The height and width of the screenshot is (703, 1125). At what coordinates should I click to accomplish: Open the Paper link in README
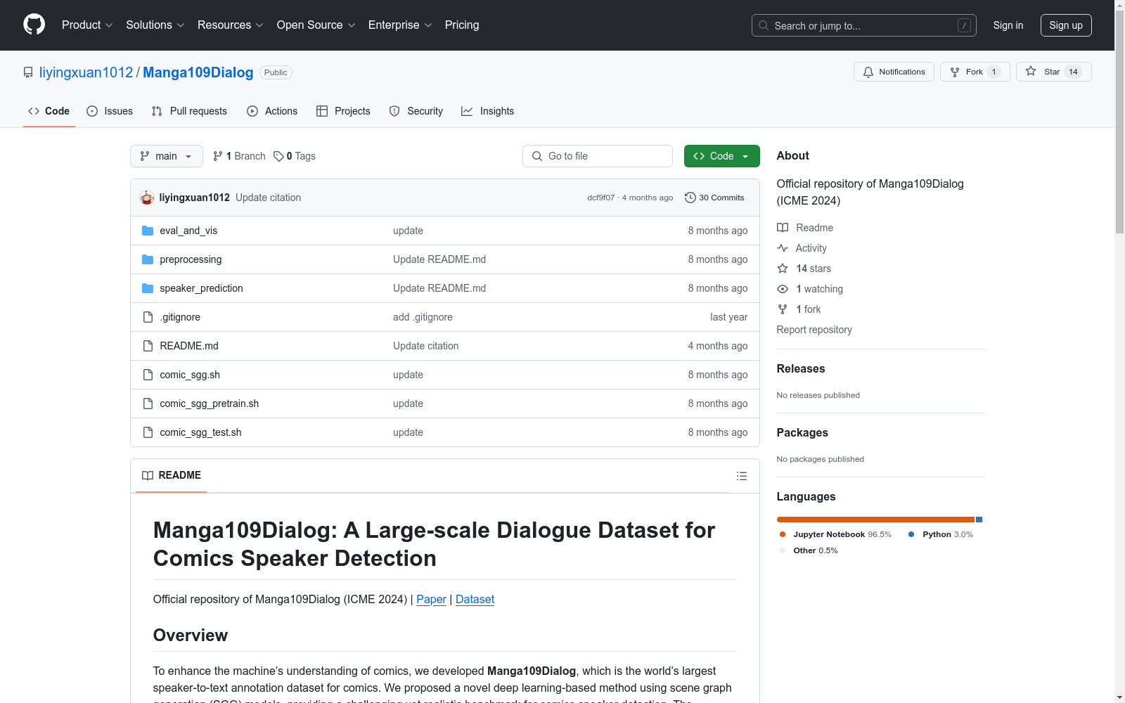pyautogui.click(x=431, y=599)
